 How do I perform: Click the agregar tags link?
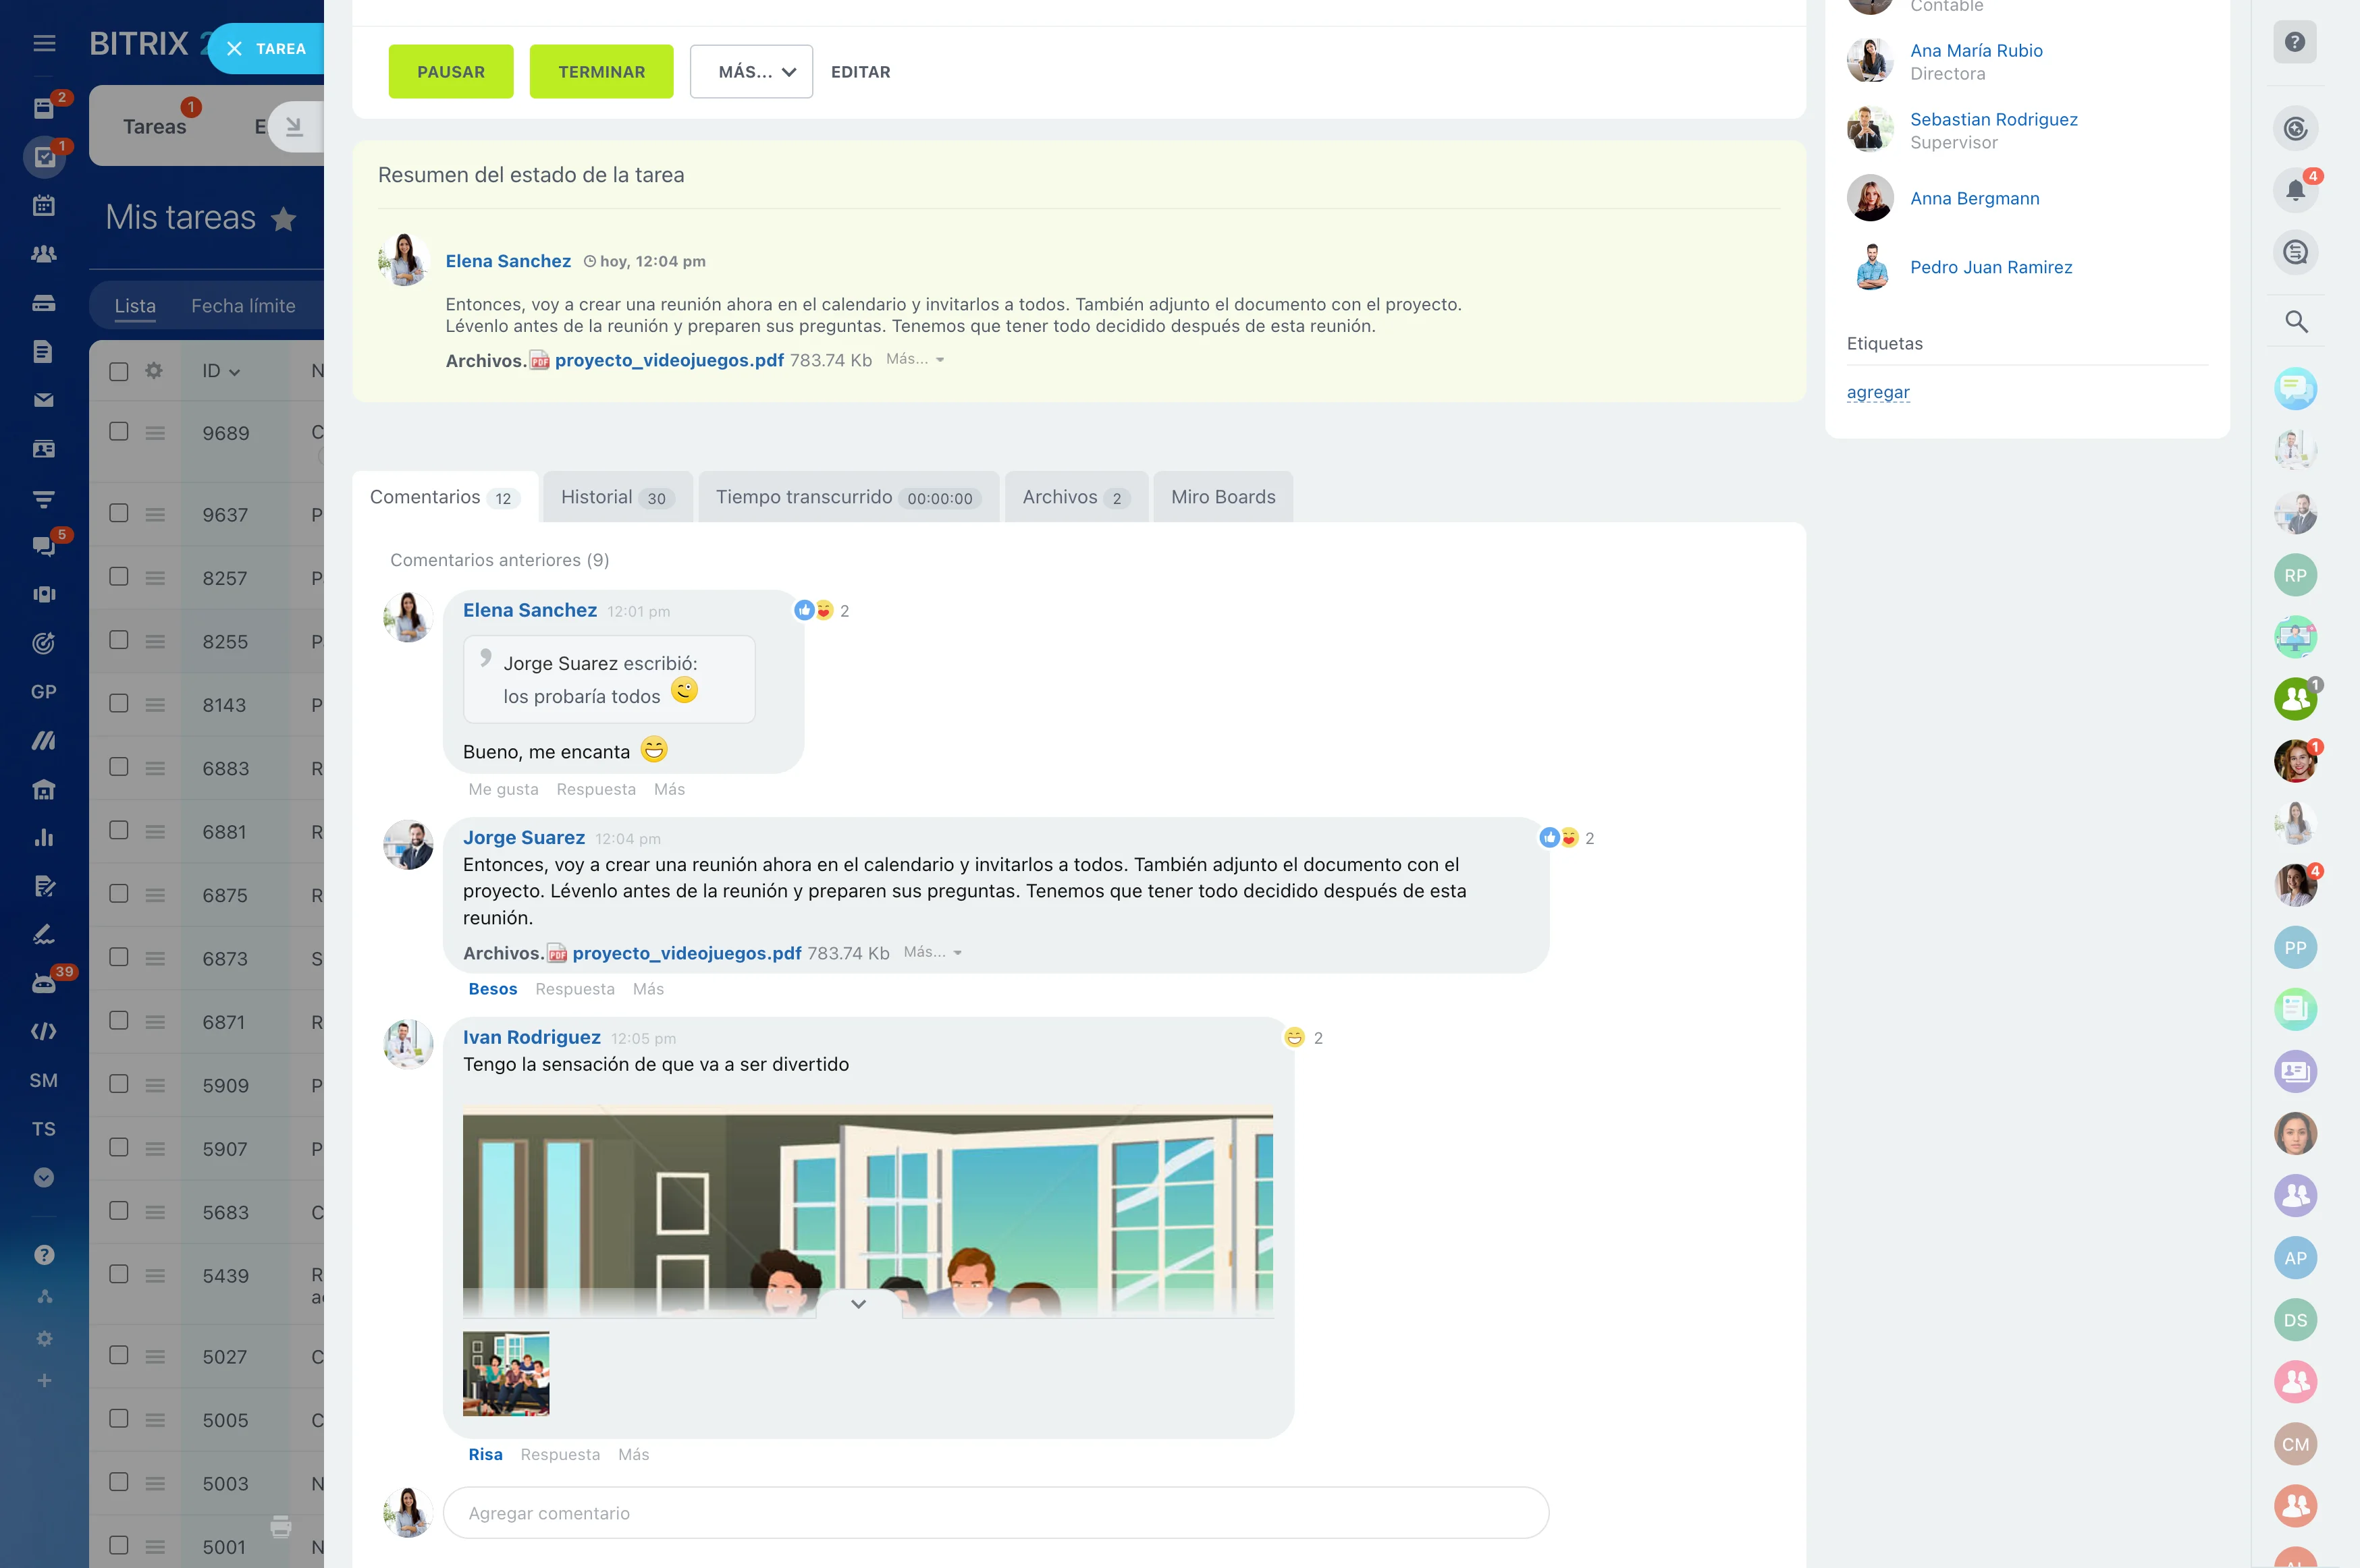pyautogui.click(x=1878, y=392)
